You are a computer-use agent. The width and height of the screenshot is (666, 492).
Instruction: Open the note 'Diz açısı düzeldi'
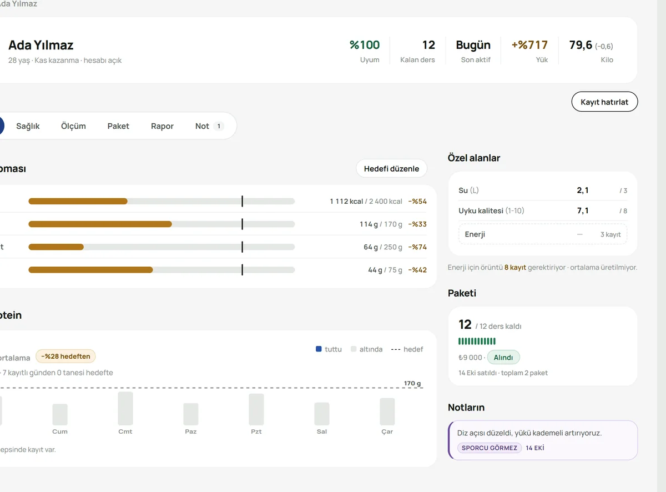click(x=543, y=440)
